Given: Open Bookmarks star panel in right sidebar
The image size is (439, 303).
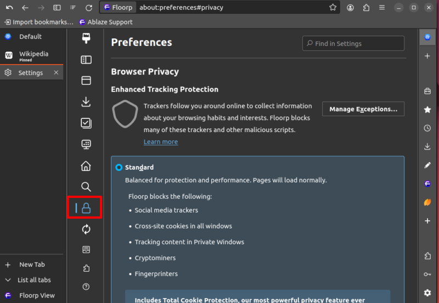Looking at the screenshot, I should click(x=427, y=110).
